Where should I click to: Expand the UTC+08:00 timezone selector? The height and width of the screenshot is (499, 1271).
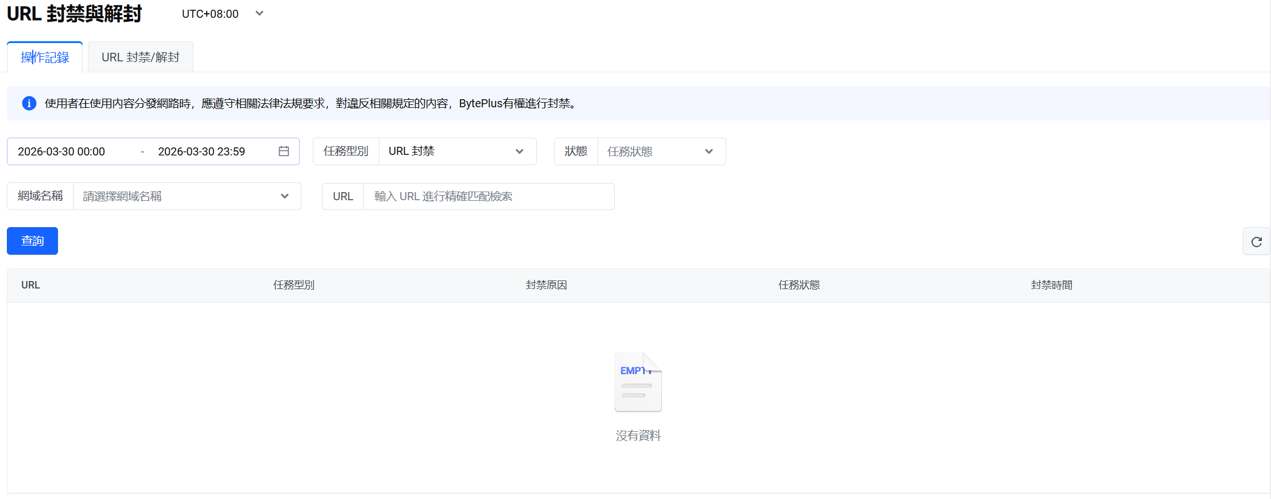coord(222,14)
